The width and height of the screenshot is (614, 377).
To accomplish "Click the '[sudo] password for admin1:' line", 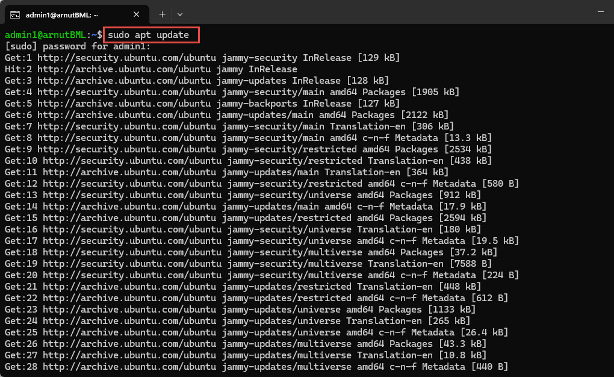I will tap(78, 46).
